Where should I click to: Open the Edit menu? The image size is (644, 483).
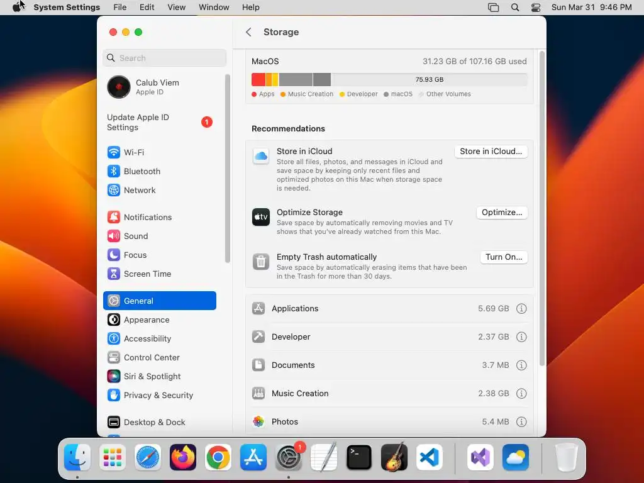click(147, 8)
